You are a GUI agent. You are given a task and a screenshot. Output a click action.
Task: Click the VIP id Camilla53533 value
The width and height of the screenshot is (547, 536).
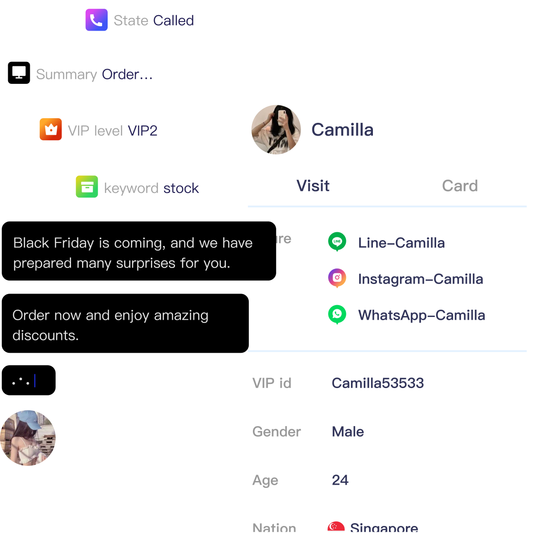tap(378, 383)
